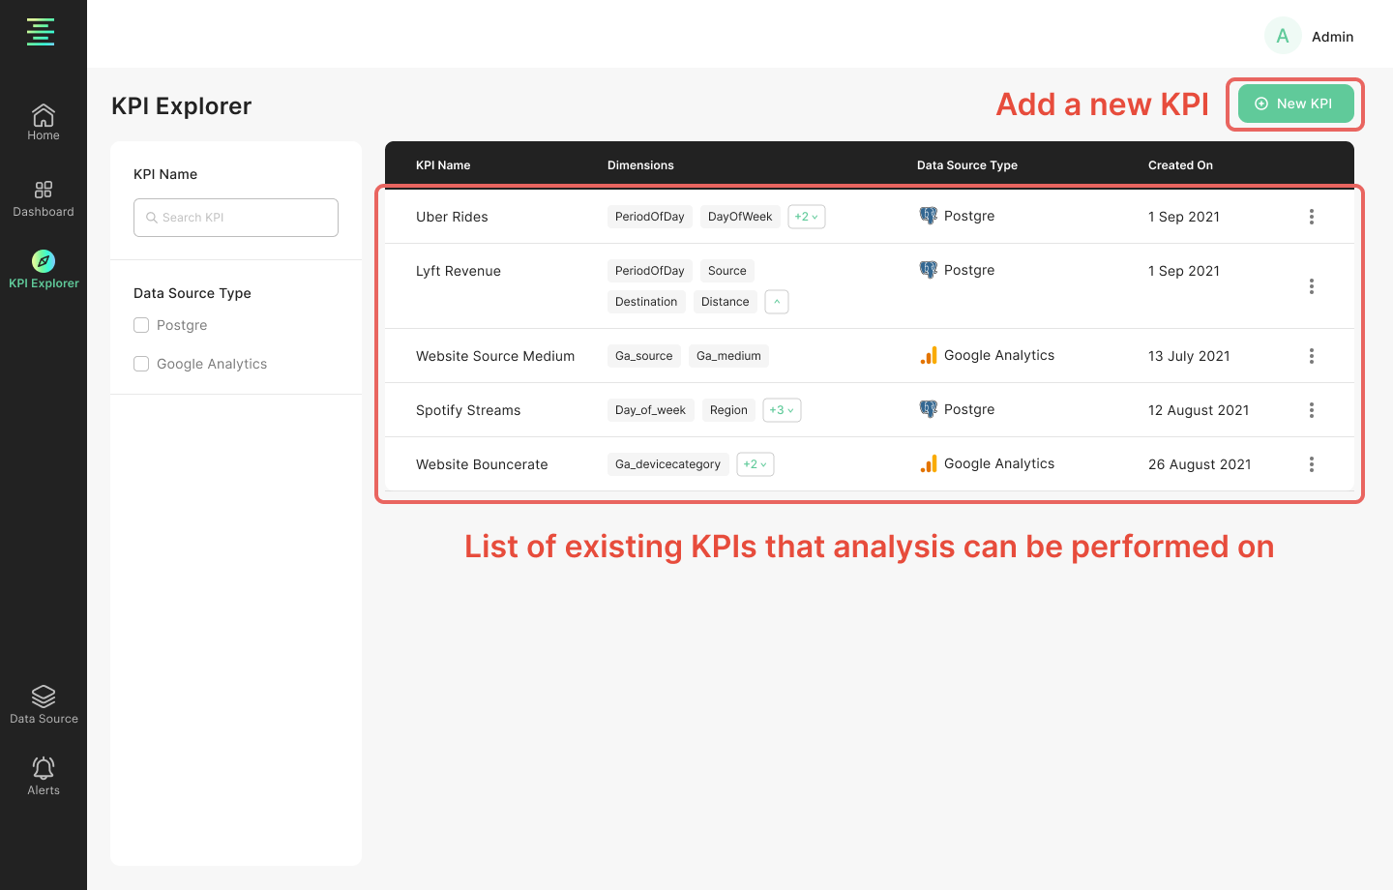This screenshot has width=1393, height=890.
Task: Tick the Postgre filter checkbox
Action: click(x=141, y=325)
